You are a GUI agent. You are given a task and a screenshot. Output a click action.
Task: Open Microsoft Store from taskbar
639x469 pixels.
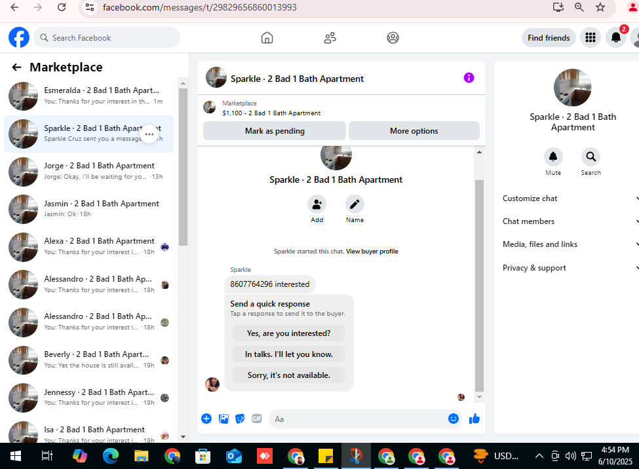coord(203,456)
